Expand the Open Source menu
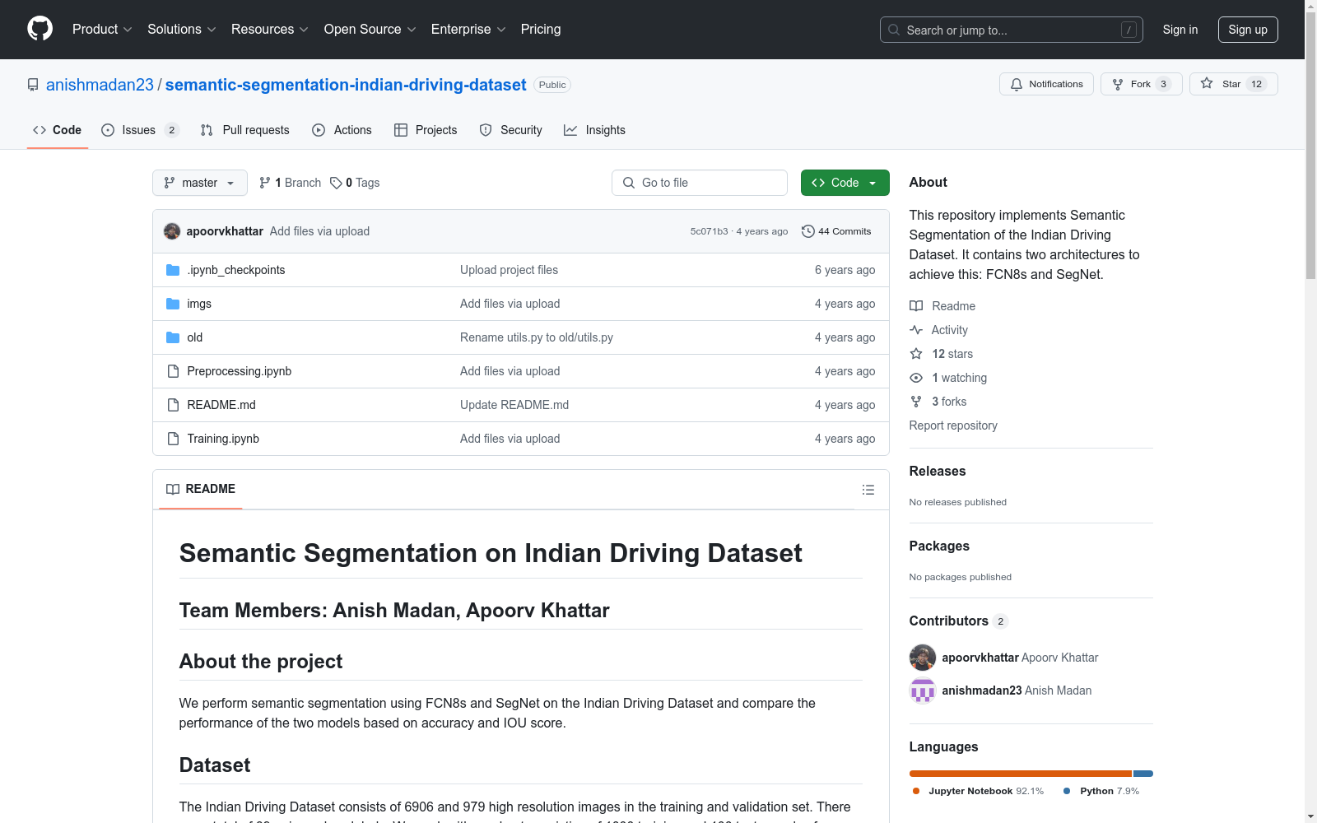1317x823 pixels. [x=370, y=30]
